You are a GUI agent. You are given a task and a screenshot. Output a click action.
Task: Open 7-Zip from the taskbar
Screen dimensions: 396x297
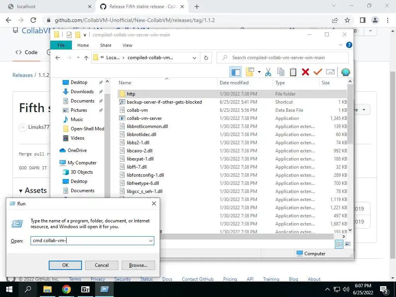coord(85,289)
